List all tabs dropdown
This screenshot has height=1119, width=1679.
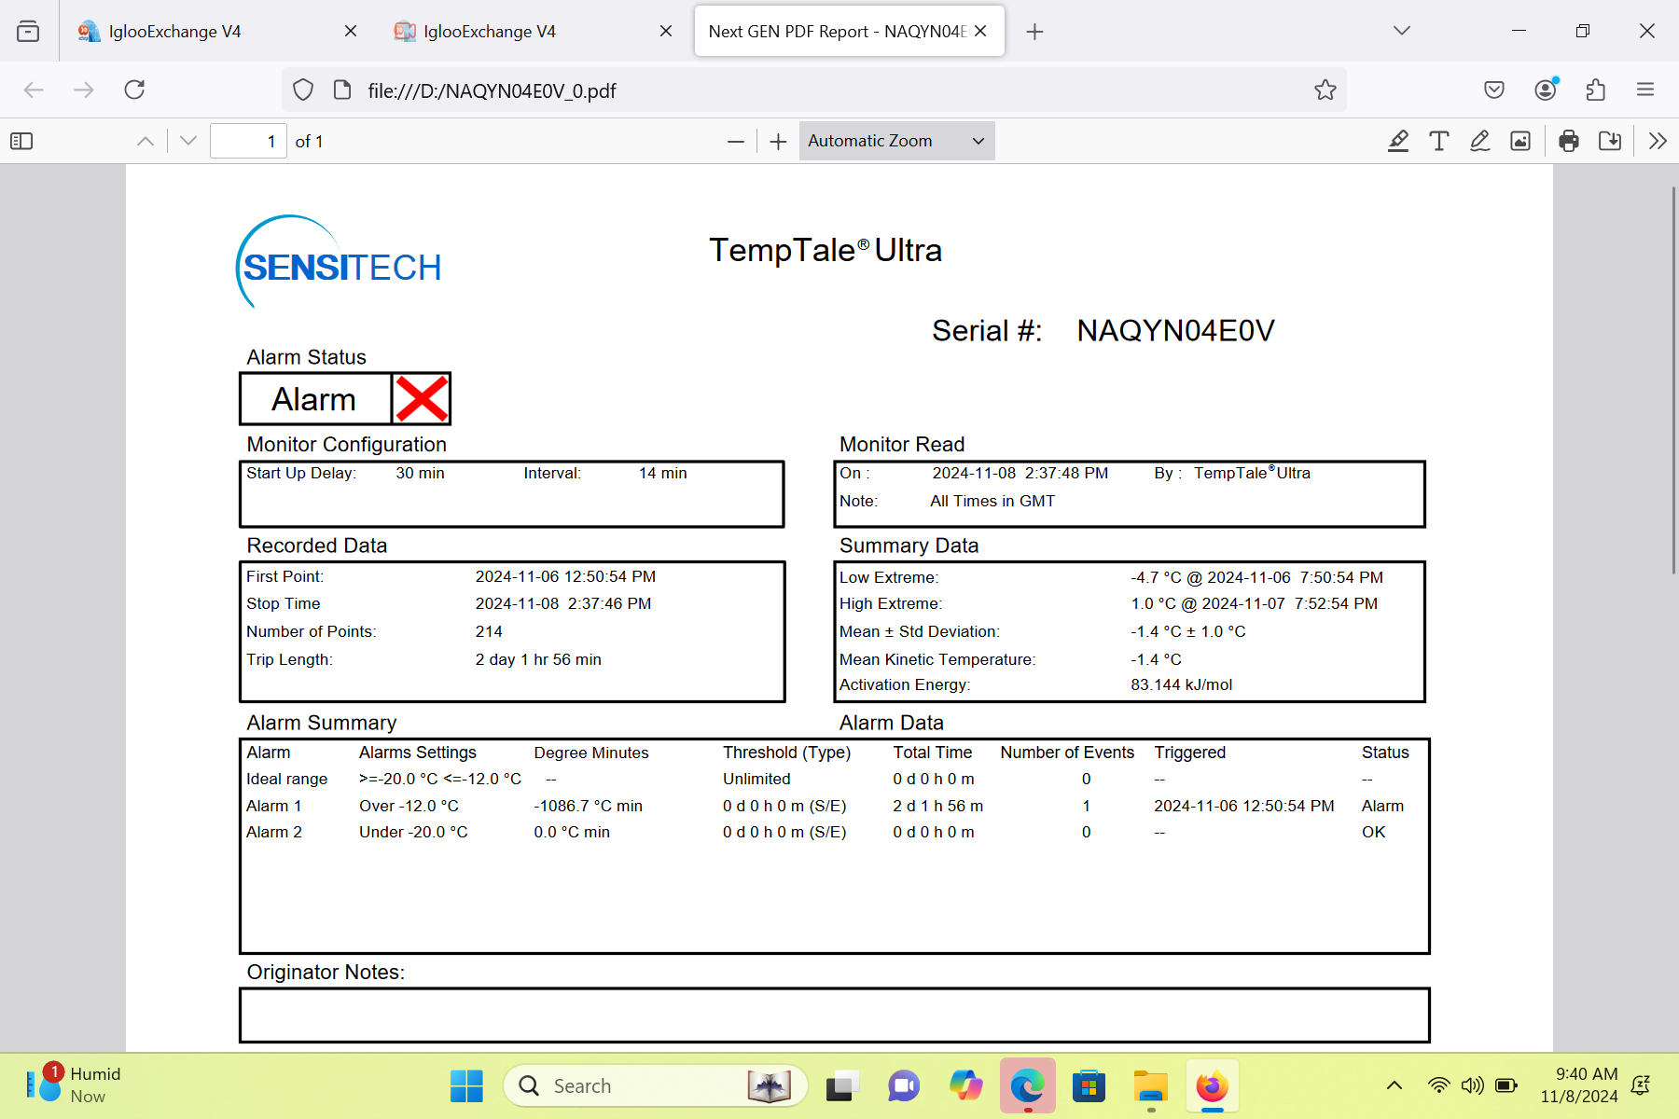[x=1402, y=31]
